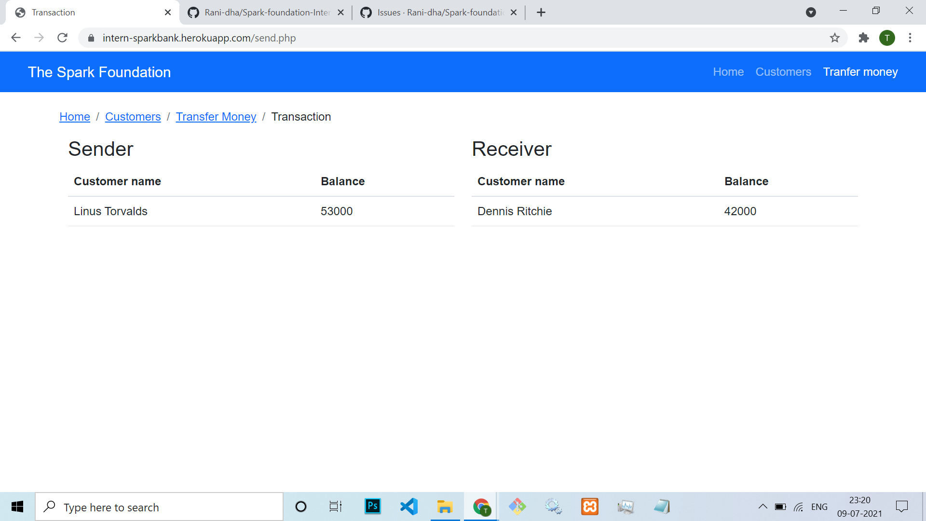Open Visual Studio Code from taskbar
926x521 pixels.
(x=409, y=507)
